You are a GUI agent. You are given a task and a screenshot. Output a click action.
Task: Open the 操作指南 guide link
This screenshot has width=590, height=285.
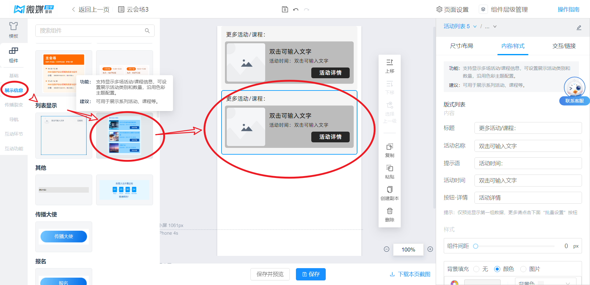(568, 10)
